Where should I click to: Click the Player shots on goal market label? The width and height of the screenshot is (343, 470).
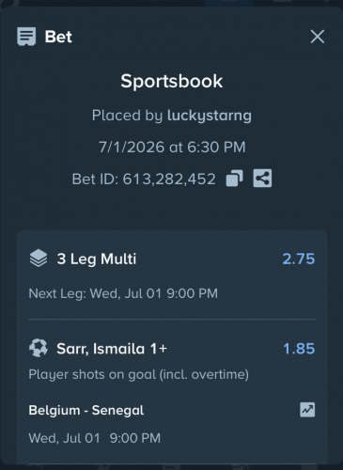[139, 374]
